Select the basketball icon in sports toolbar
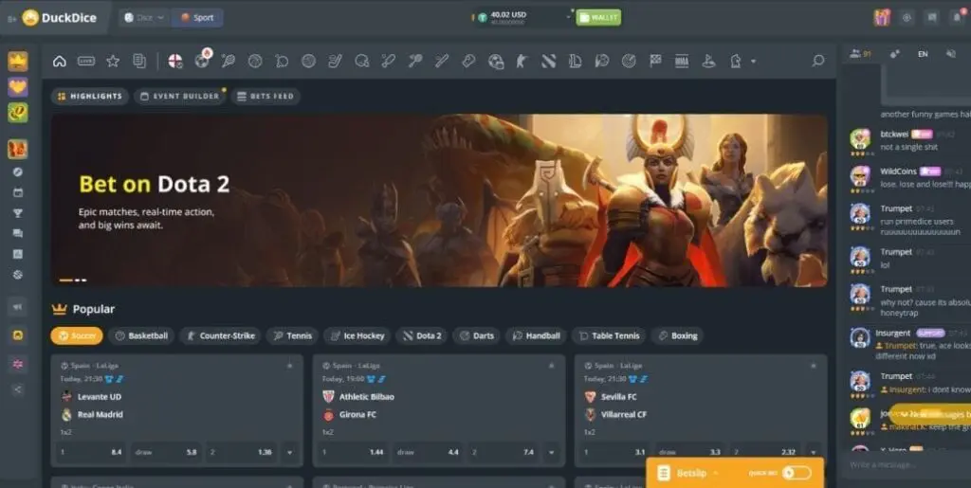Image resolution: width=971 pixels, height=488 pixels. (x=254, y=62)
